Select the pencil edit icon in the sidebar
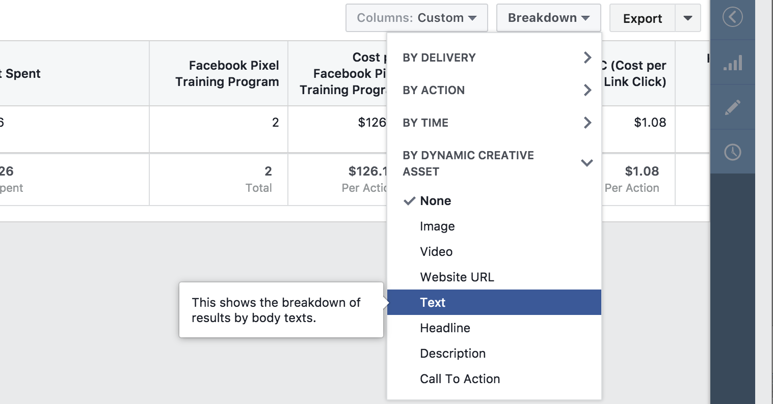This screenshot has width=773, height=404. coord(733,107)
